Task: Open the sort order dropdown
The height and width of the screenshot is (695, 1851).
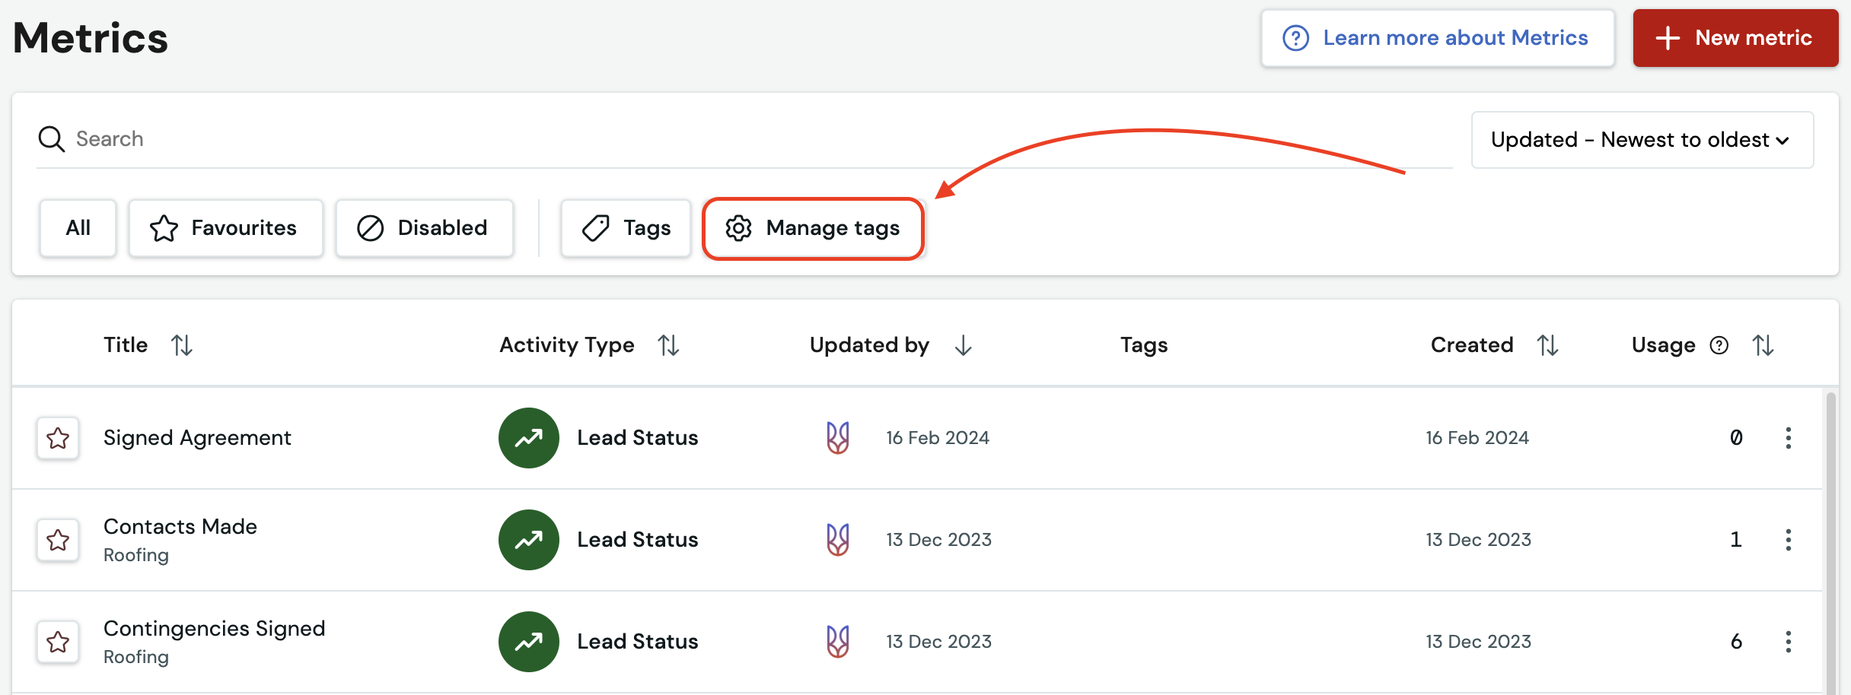Action: point(1642,140)
